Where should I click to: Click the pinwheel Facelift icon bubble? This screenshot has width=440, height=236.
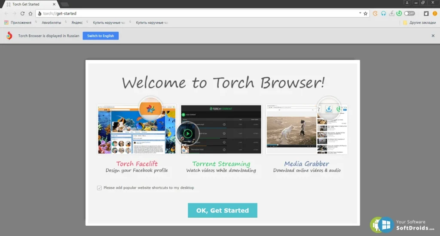tap(150, 109)
